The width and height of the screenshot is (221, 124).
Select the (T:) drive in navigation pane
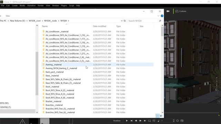pos(6,107)
